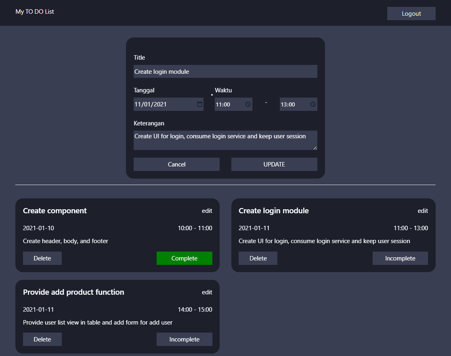
Task: Edit the Provide add product function card
Action: [x=207, y=292]
